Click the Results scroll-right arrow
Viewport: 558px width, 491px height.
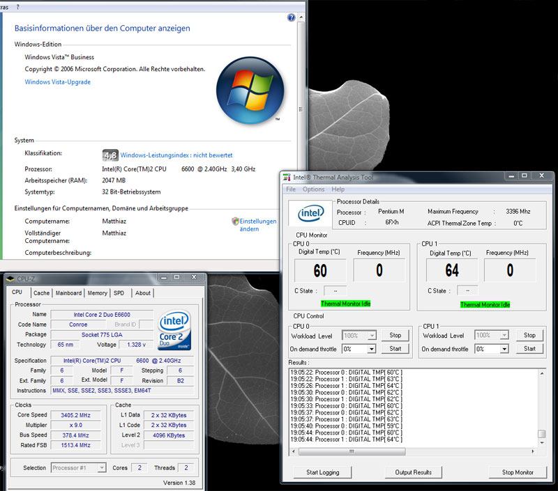click(x=533, y=451)
